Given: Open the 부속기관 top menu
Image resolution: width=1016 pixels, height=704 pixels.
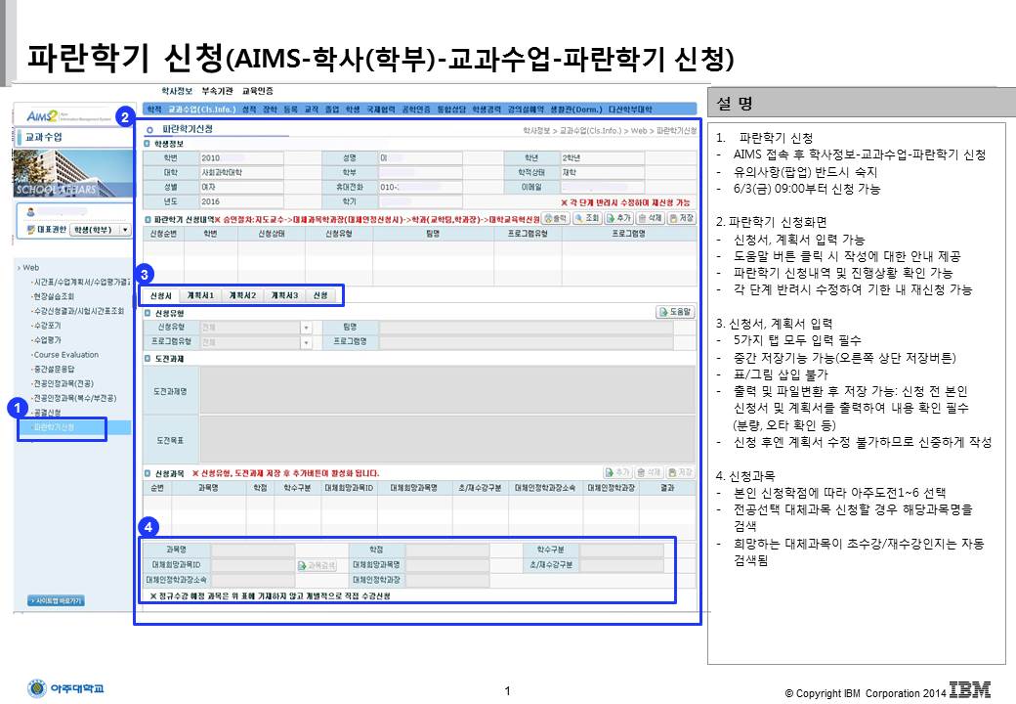Looking at the screenshot, I should pos(217,91).
